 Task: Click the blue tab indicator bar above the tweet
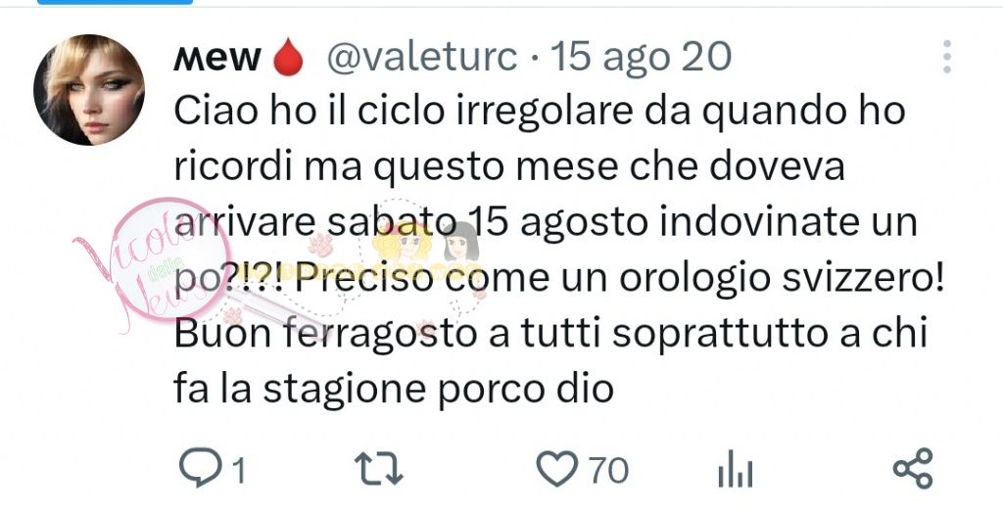[116, 2]
